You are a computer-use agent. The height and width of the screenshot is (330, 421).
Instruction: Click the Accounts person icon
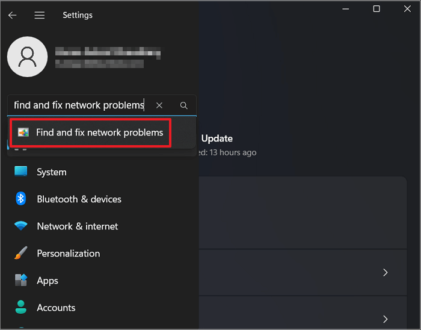[x=21, y=308]
